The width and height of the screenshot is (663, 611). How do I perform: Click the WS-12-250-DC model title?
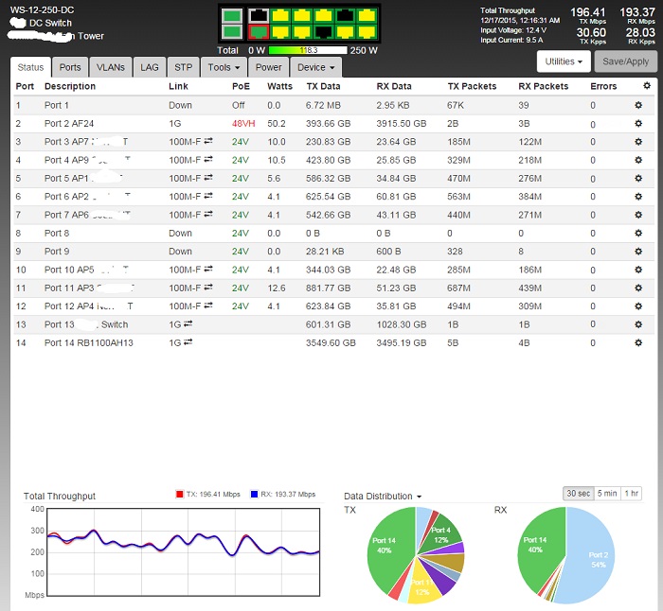[42, 9]
